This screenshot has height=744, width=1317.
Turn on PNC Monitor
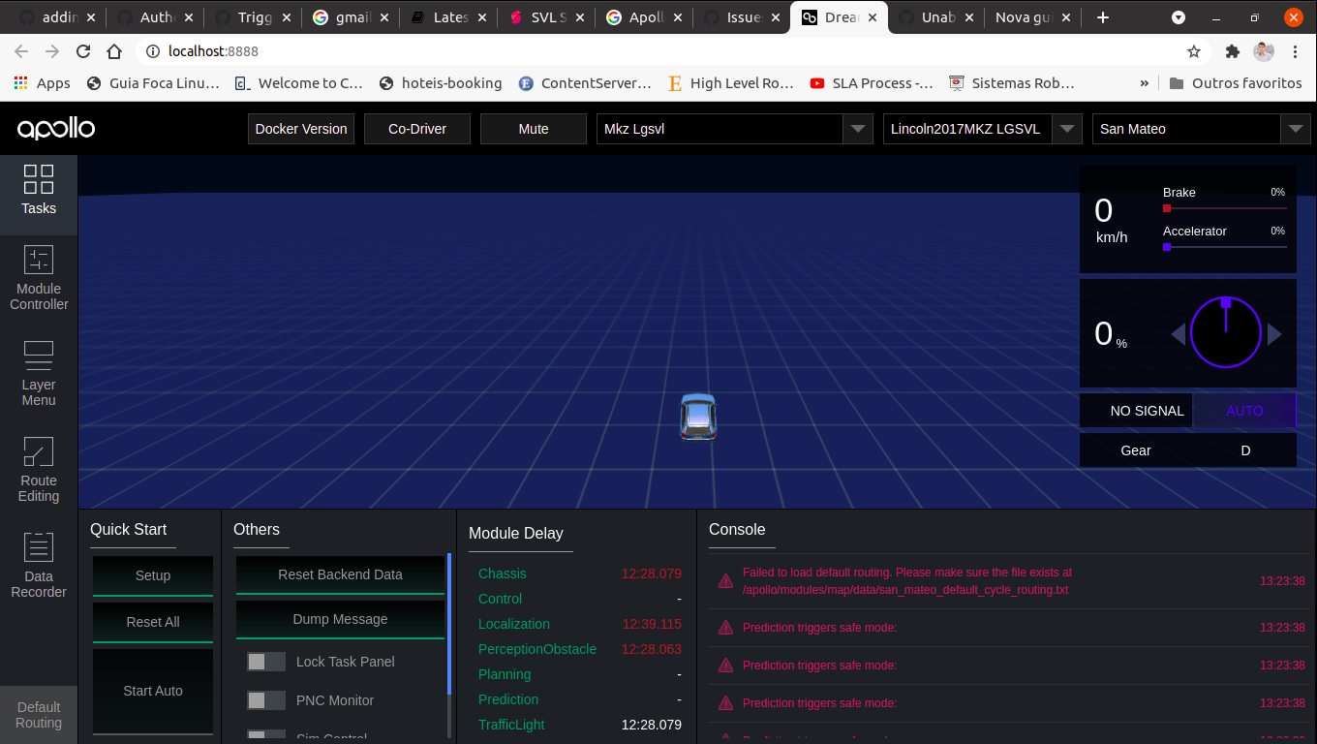[265, 700]
